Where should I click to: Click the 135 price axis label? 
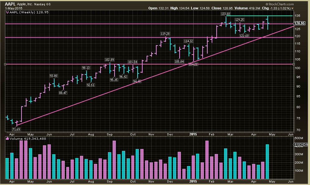tap(298, 16)
